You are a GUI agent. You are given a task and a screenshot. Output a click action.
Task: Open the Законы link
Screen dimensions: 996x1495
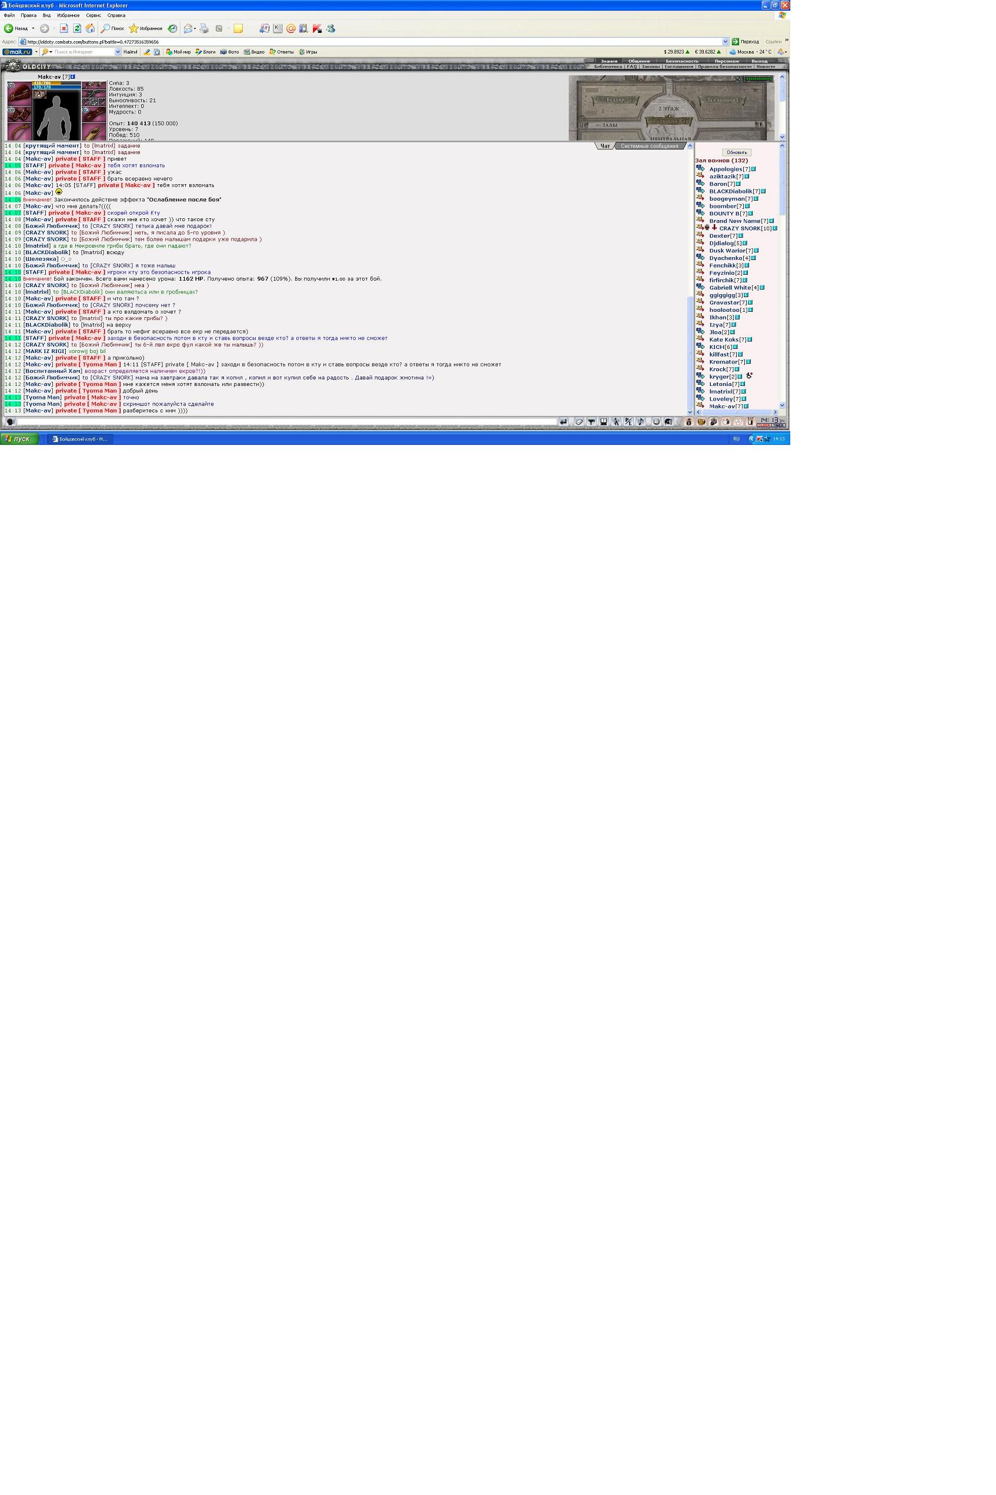[x=650, y=66]
